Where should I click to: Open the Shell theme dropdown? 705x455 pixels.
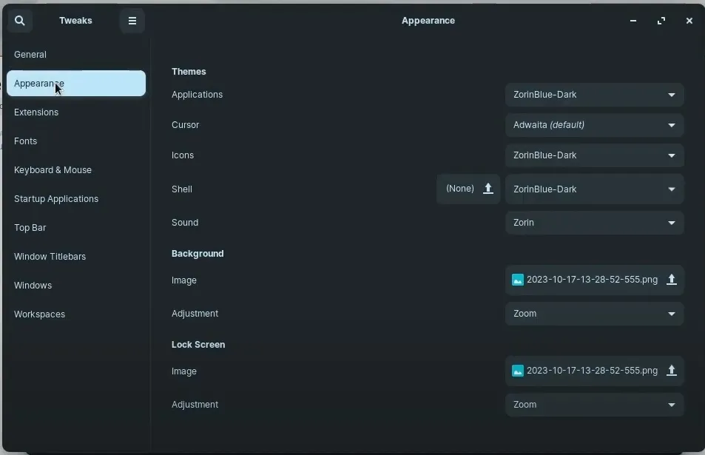[594, 189]
